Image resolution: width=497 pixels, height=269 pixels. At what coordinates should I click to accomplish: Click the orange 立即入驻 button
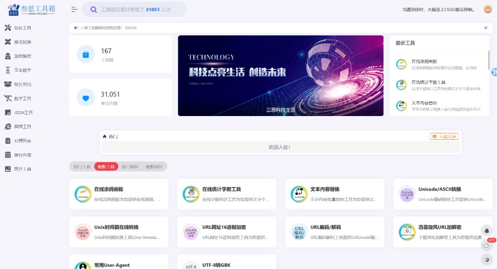pos(445,136)
